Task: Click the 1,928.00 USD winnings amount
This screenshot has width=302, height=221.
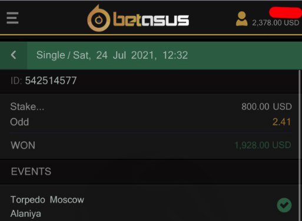Action: (x=263, y=146)
